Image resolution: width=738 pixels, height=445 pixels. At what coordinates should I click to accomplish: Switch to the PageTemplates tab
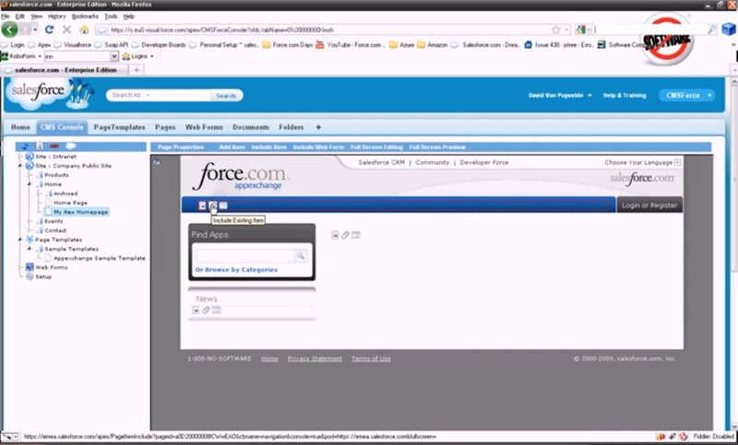[120, 127]
